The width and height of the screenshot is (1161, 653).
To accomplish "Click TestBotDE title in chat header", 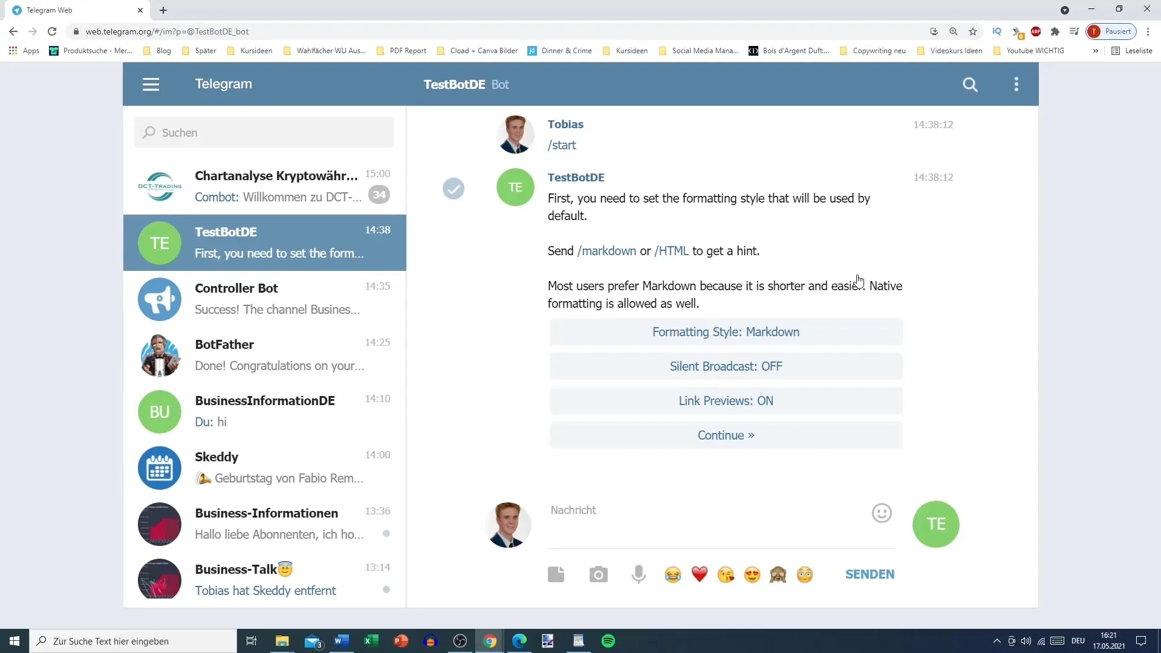I will 454,85.
